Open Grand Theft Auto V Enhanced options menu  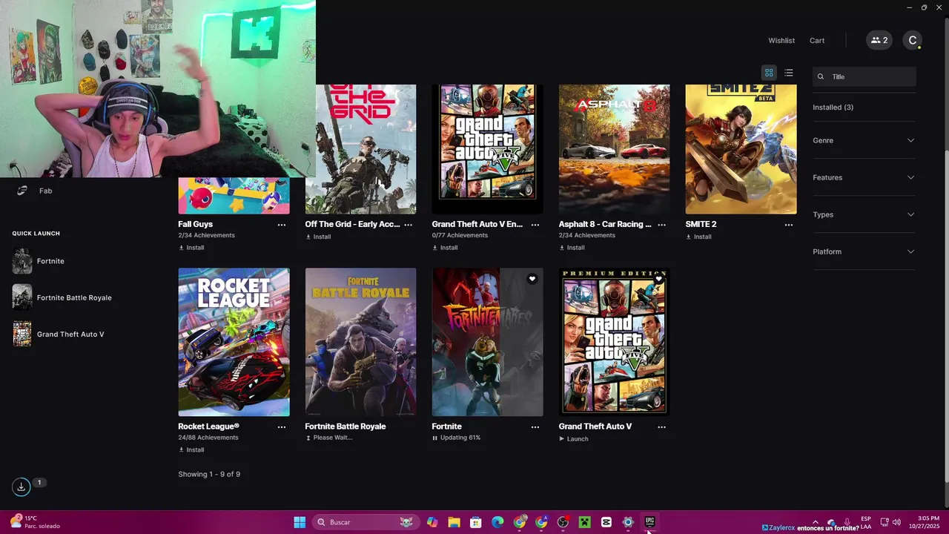[x=535, y=225]
